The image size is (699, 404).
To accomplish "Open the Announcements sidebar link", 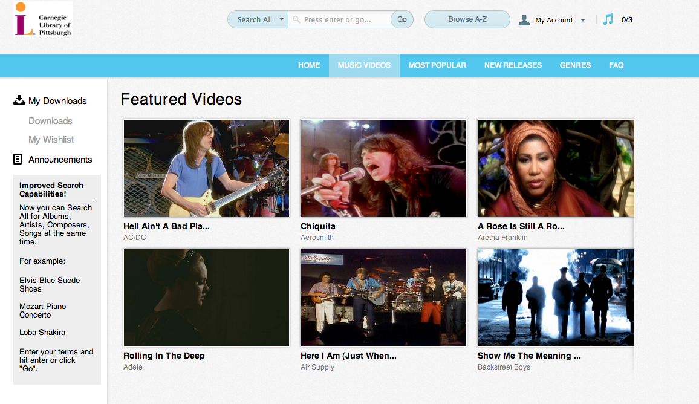I will pos(60,160).
